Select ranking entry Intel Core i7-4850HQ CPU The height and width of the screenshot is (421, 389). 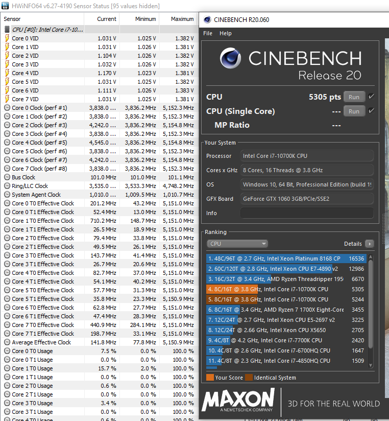(286, 361)
